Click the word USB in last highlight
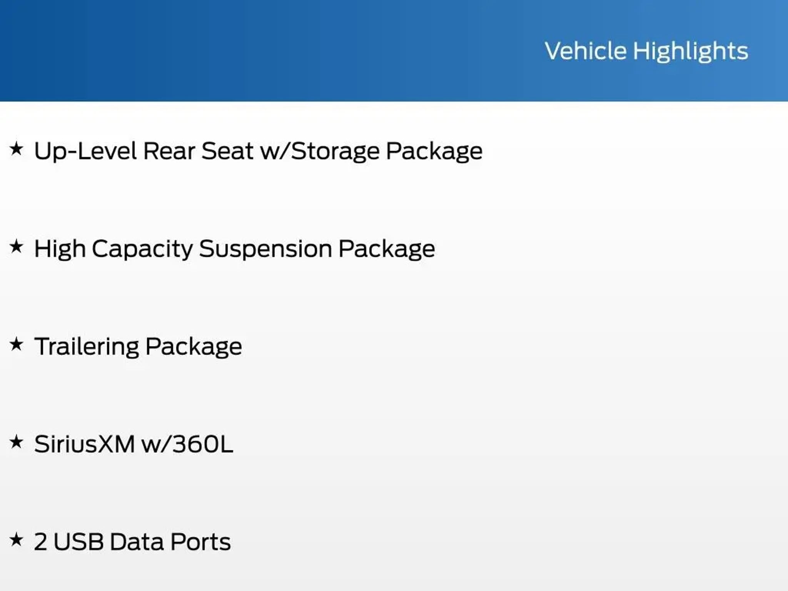Image resolution: width=788 pixels, height=591 pixels. click(78, 542)
